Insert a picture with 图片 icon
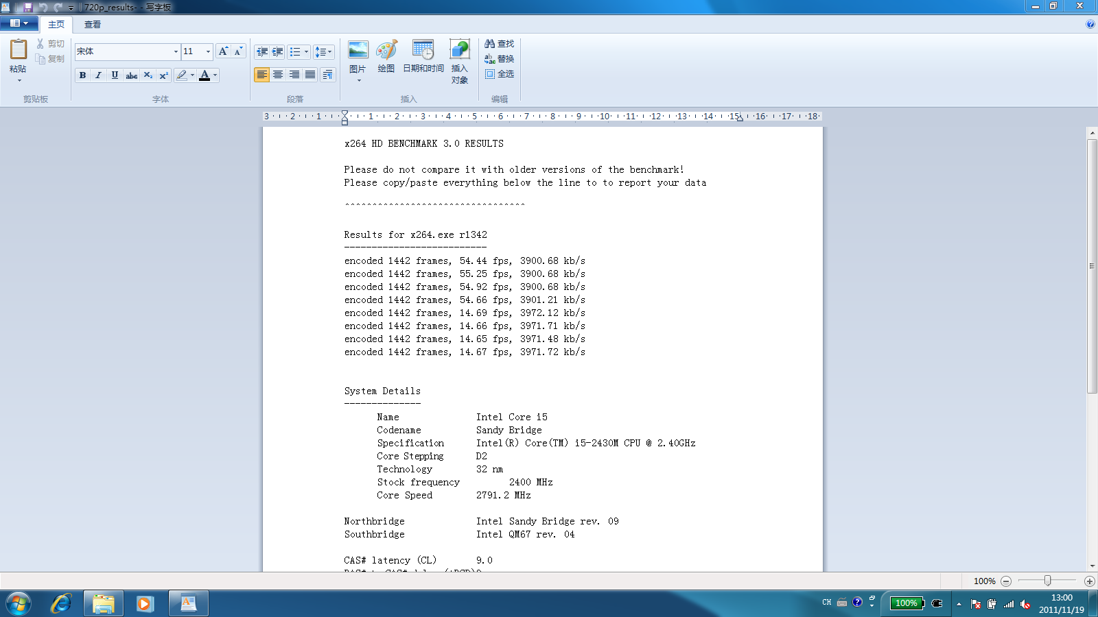Viewport: 1098px width, 617px height. point(358,50)
